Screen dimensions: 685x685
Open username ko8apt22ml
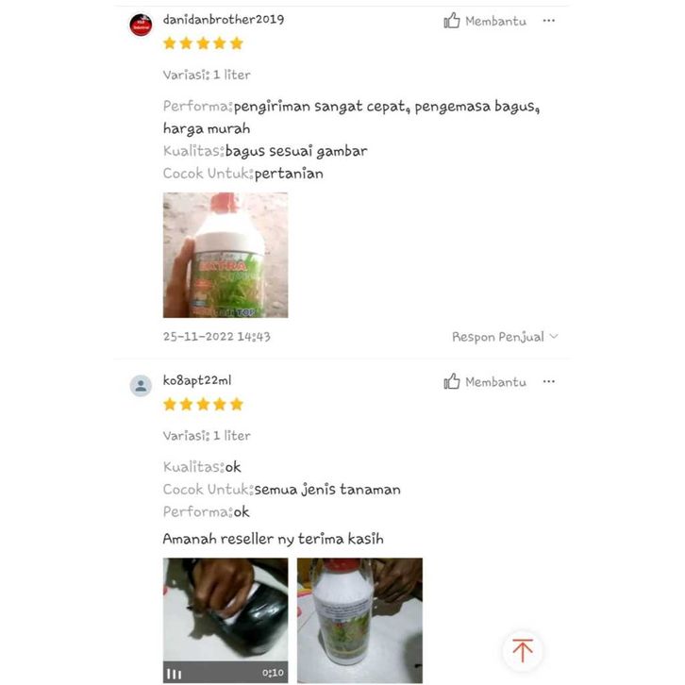click(197, 380)
